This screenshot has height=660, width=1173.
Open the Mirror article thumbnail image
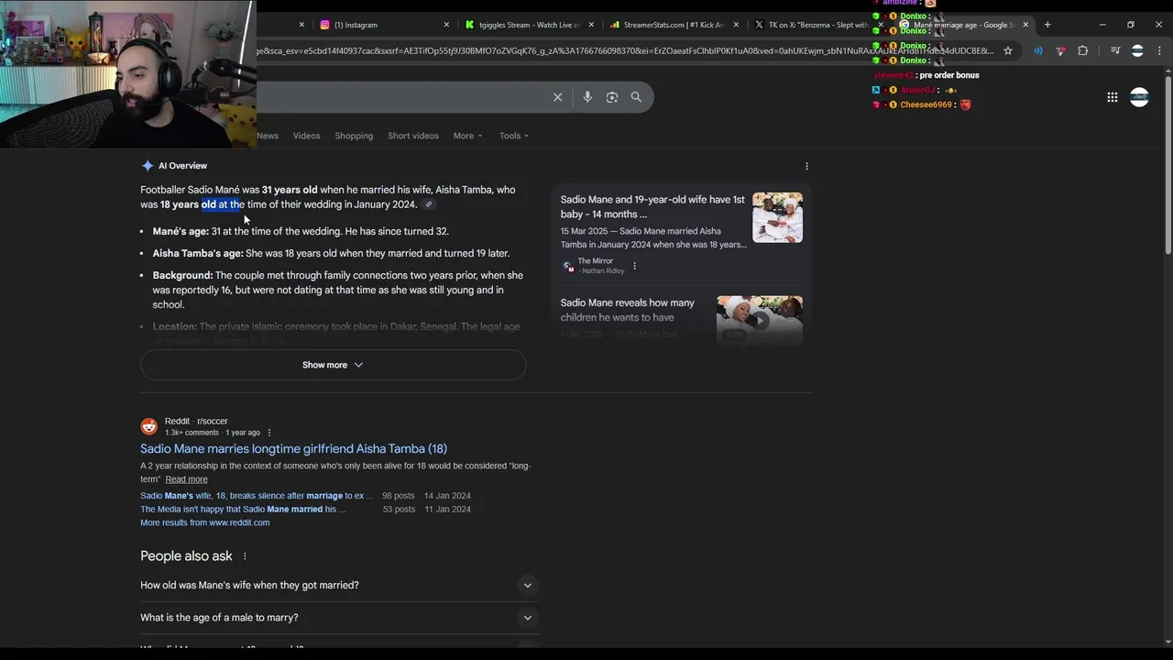point(777,217)
